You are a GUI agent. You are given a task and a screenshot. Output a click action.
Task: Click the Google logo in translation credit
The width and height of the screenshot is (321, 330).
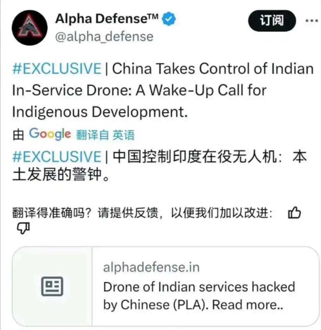tap(50, 134)
